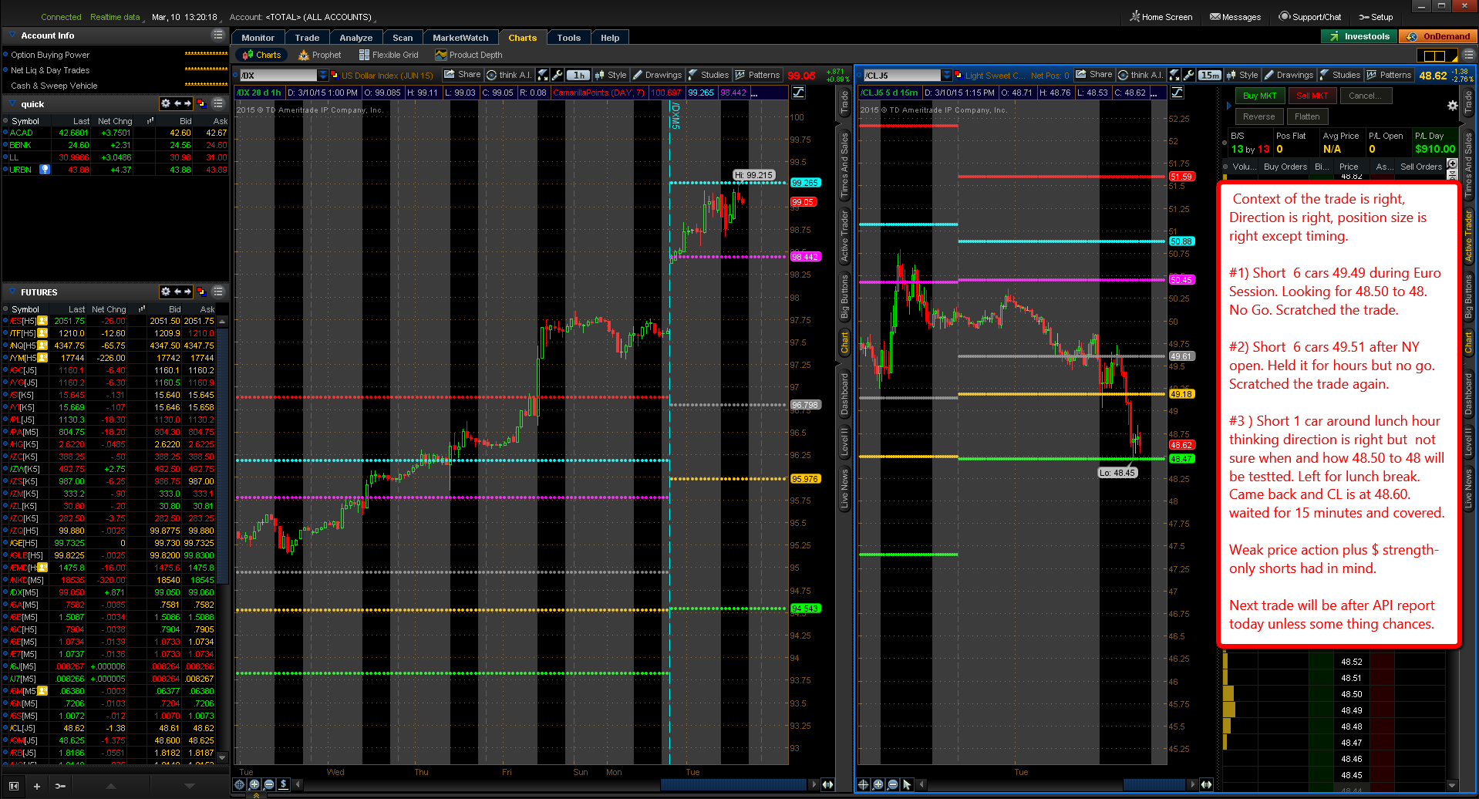Open Active Trader settings gear
1479x799 pixels.
pos(1453,106)
